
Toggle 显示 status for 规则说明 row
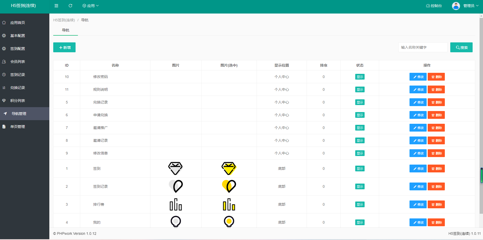(360, 89)
